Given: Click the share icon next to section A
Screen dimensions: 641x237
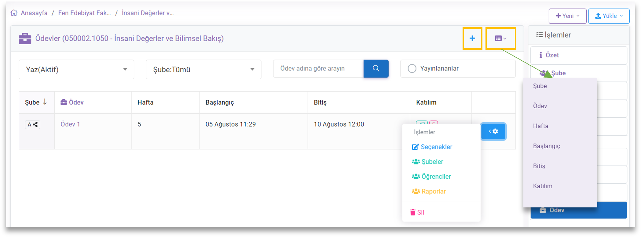Looking at the screenshot, I should point(35,124).
